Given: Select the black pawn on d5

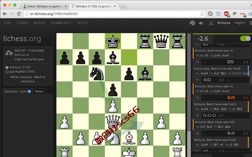Looking at the screenshot, I should (113, 89).
